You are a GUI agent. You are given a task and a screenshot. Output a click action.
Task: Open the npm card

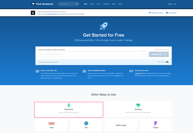pos(51,125)
